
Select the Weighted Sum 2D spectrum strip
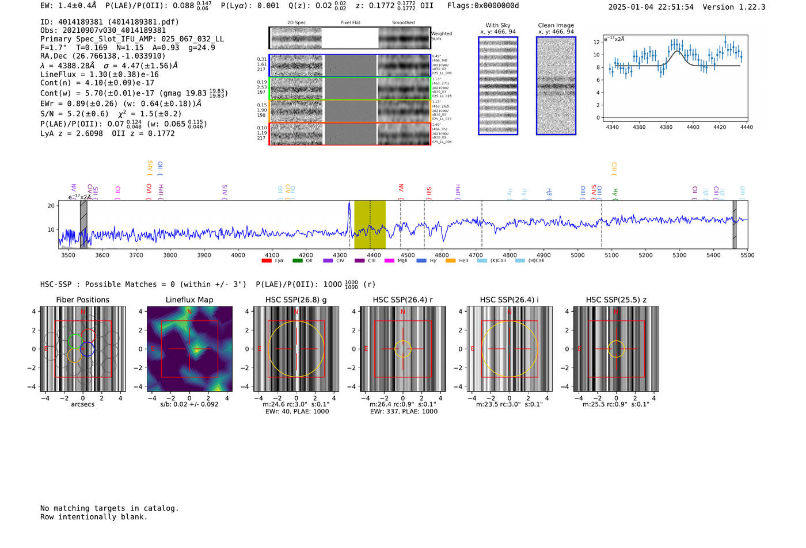(x=350, y=38)
